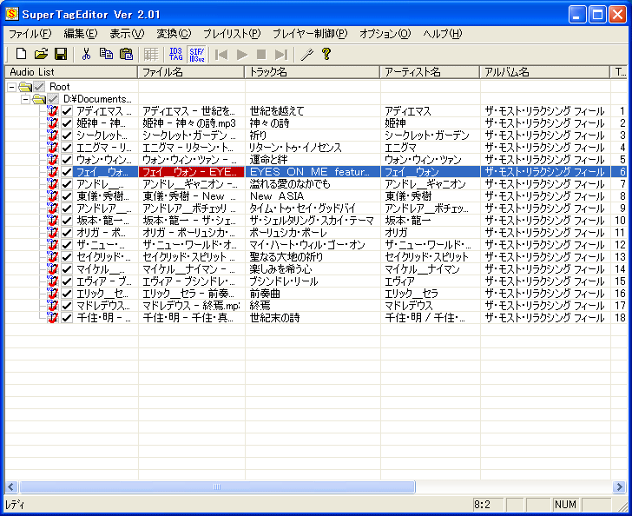Open the ファイル(F) menu
The width and height of the screenshot is (632, 516).
30,34
